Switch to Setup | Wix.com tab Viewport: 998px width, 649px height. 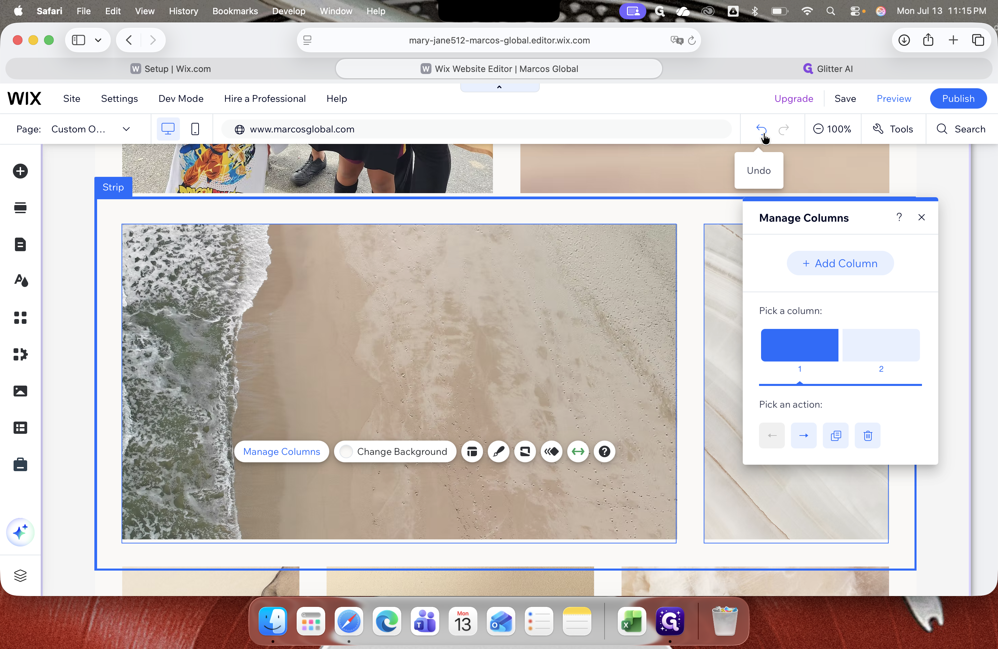(171, 69)
